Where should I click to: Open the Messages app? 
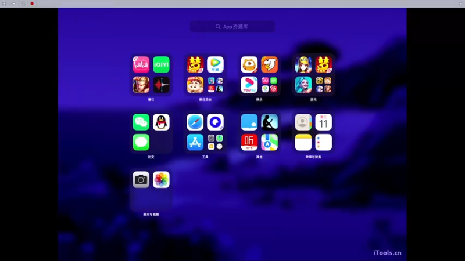141,142
